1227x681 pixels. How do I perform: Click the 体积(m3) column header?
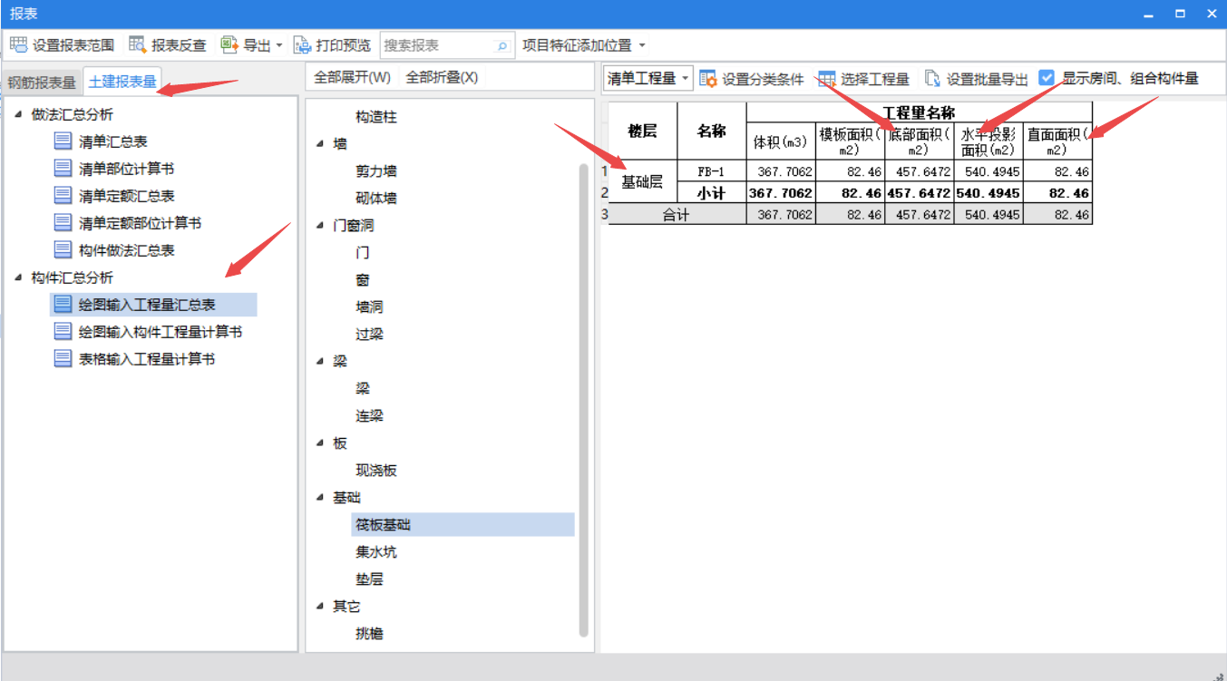click(x=781, y=141)
